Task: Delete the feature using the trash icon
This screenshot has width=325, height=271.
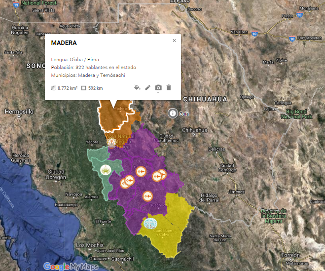Action: coord(169,87)
